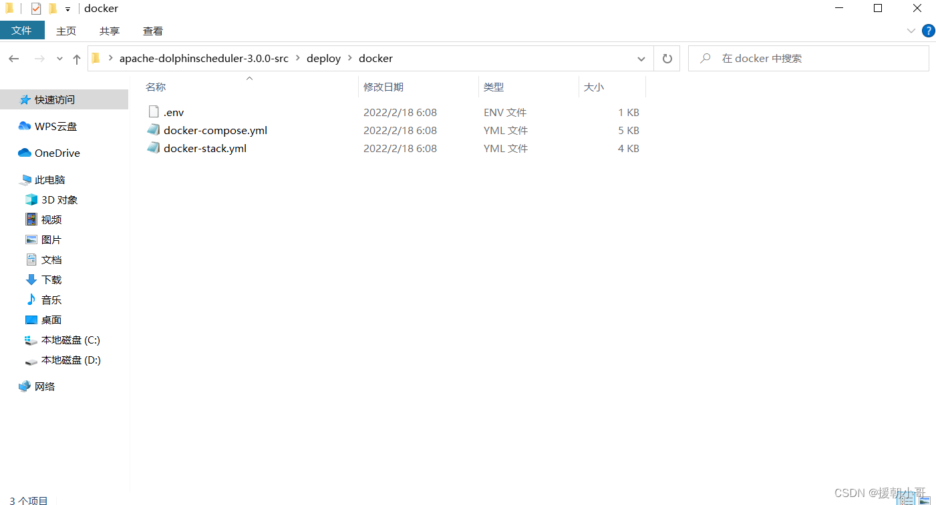Expand the address bar history dropdown
The image size is (936, 505).
pyautogui.click(x=641, y=59)
